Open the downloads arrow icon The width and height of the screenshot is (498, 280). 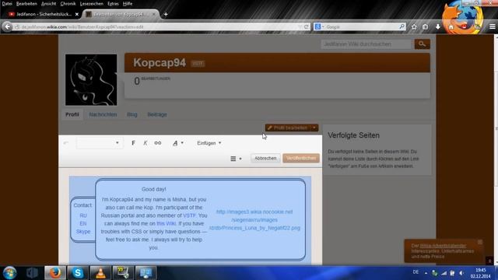437,27
